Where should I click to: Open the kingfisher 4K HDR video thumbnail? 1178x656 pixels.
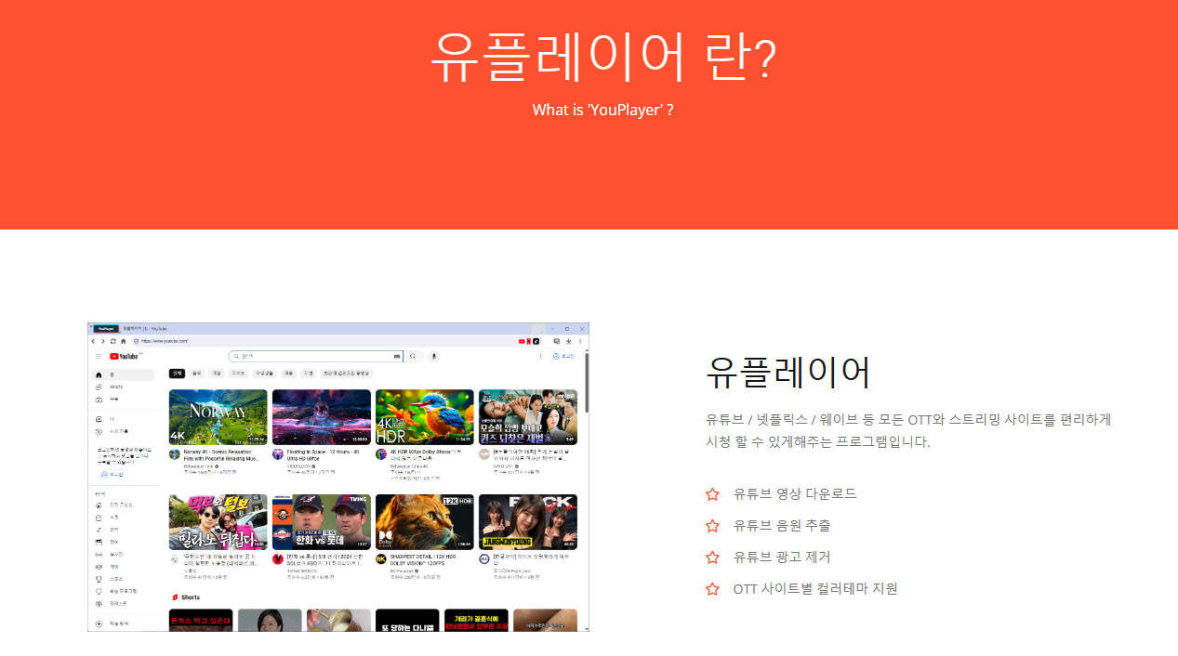coord(424,417)
